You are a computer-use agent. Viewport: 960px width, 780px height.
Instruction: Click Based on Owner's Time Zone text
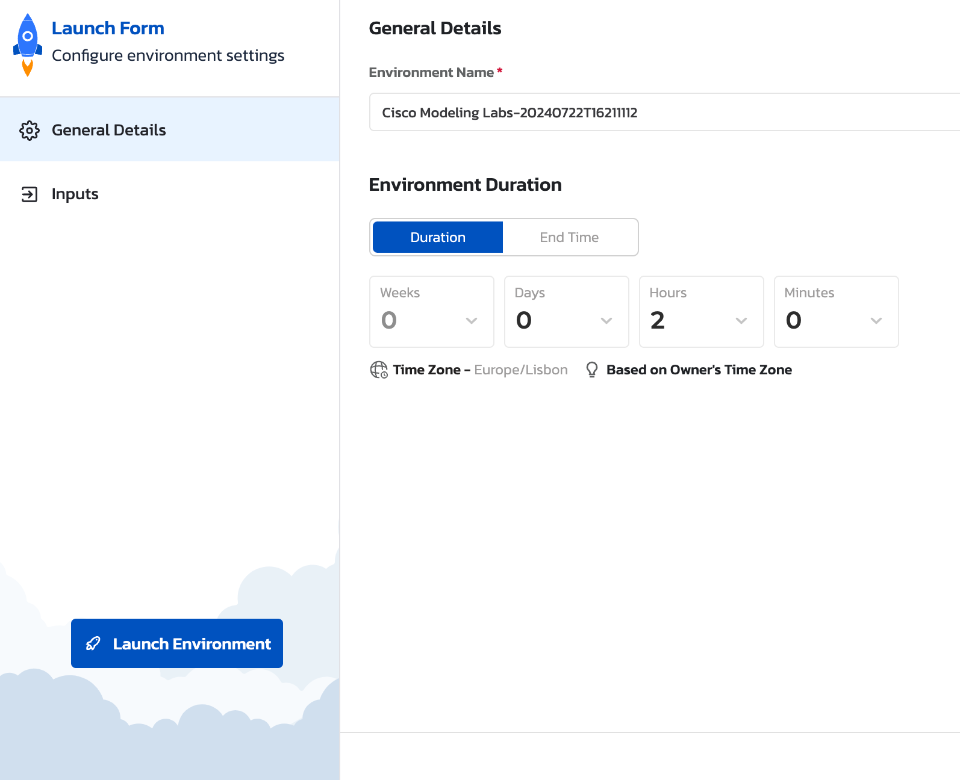coord(699,370)
